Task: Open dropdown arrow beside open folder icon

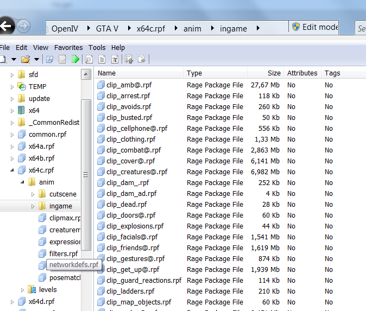Action: 36,59
